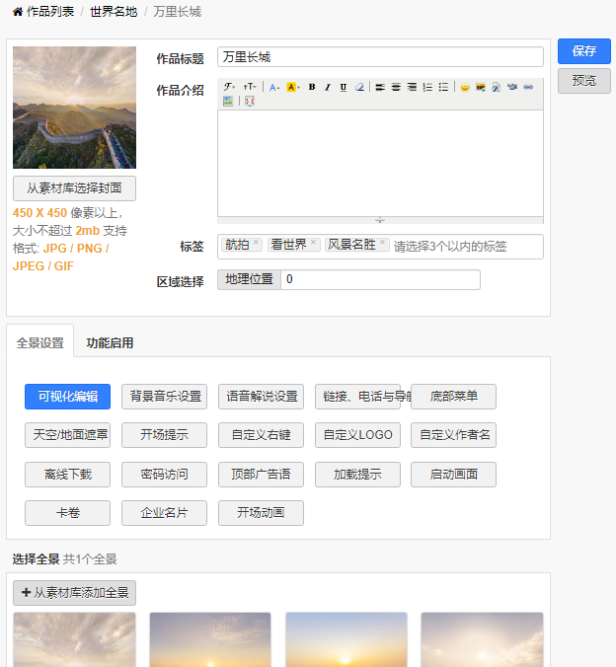Select the second sunset panorama thumbnail
The width and height of the screenshot is (616, 667).
tap(210, 639)
